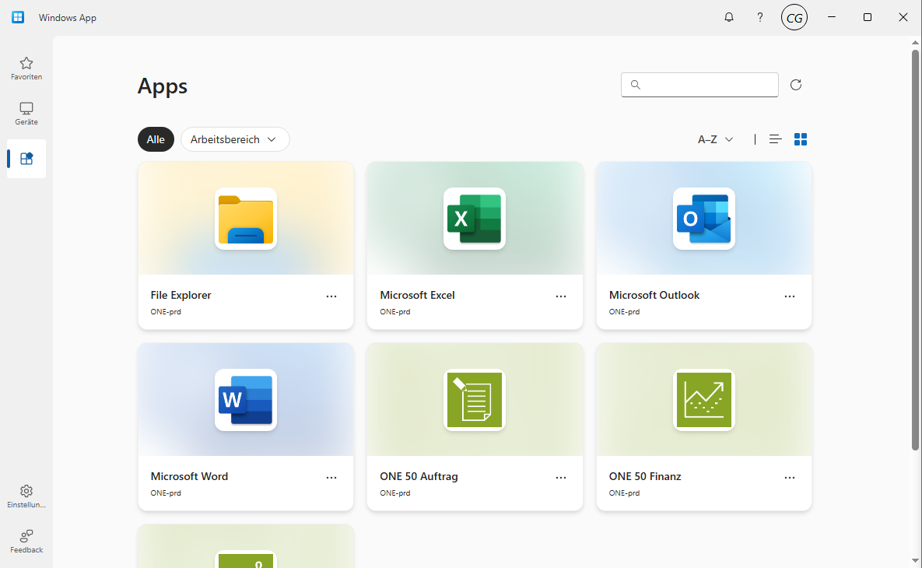The width and height of the screenshot is (922, 568).
Task: Open the CG account profile button
Action: coord(794,18)
